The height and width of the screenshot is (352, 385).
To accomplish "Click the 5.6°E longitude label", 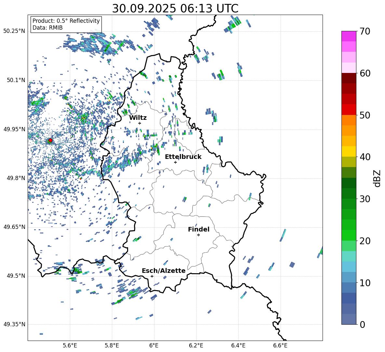I will tap(70, 345).
